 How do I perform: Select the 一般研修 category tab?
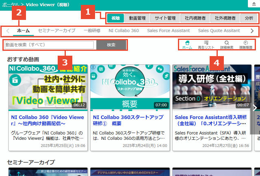[x=92, y=30]
